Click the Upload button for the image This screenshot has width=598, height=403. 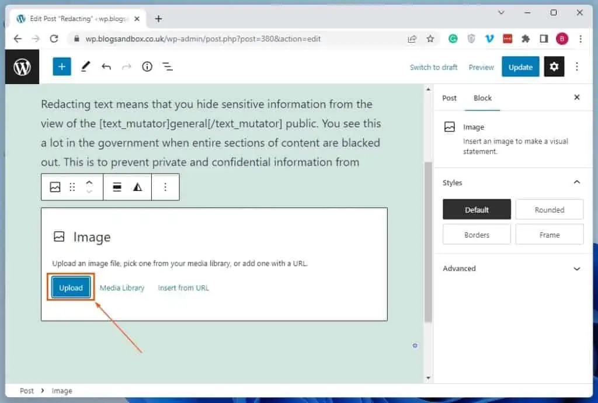coord(70,287)
